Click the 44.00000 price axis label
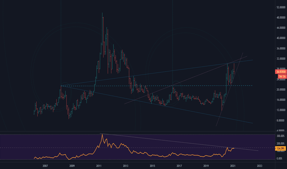The height and width of the screenshot is (169, 287). click(x=281, y=28)
